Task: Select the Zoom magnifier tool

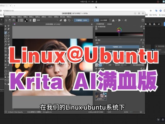Action: (x=5, y=84)
